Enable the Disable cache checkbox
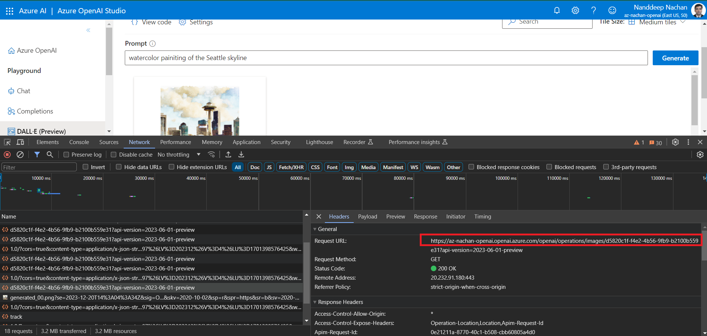This screenshot has height=336, width=707. tap(114, 155)
